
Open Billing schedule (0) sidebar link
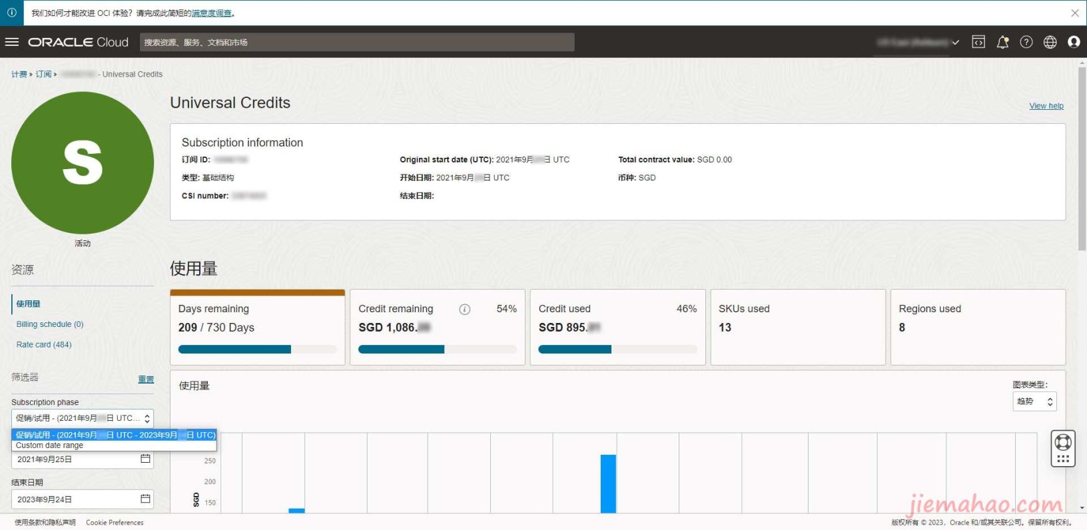50,324
